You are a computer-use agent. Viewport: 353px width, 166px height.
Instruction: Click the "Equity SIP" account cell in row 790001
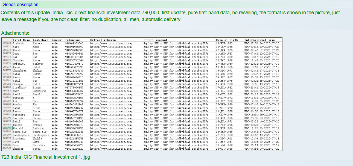coord(176,149)
